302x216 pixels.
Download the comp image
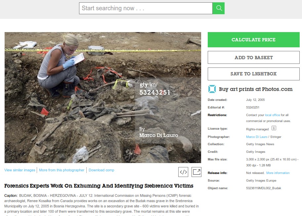click(x=101, y=170)
